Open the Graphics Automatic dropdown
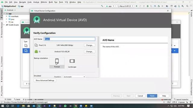This screenshot has width=193, height=108. coord(74,77)
